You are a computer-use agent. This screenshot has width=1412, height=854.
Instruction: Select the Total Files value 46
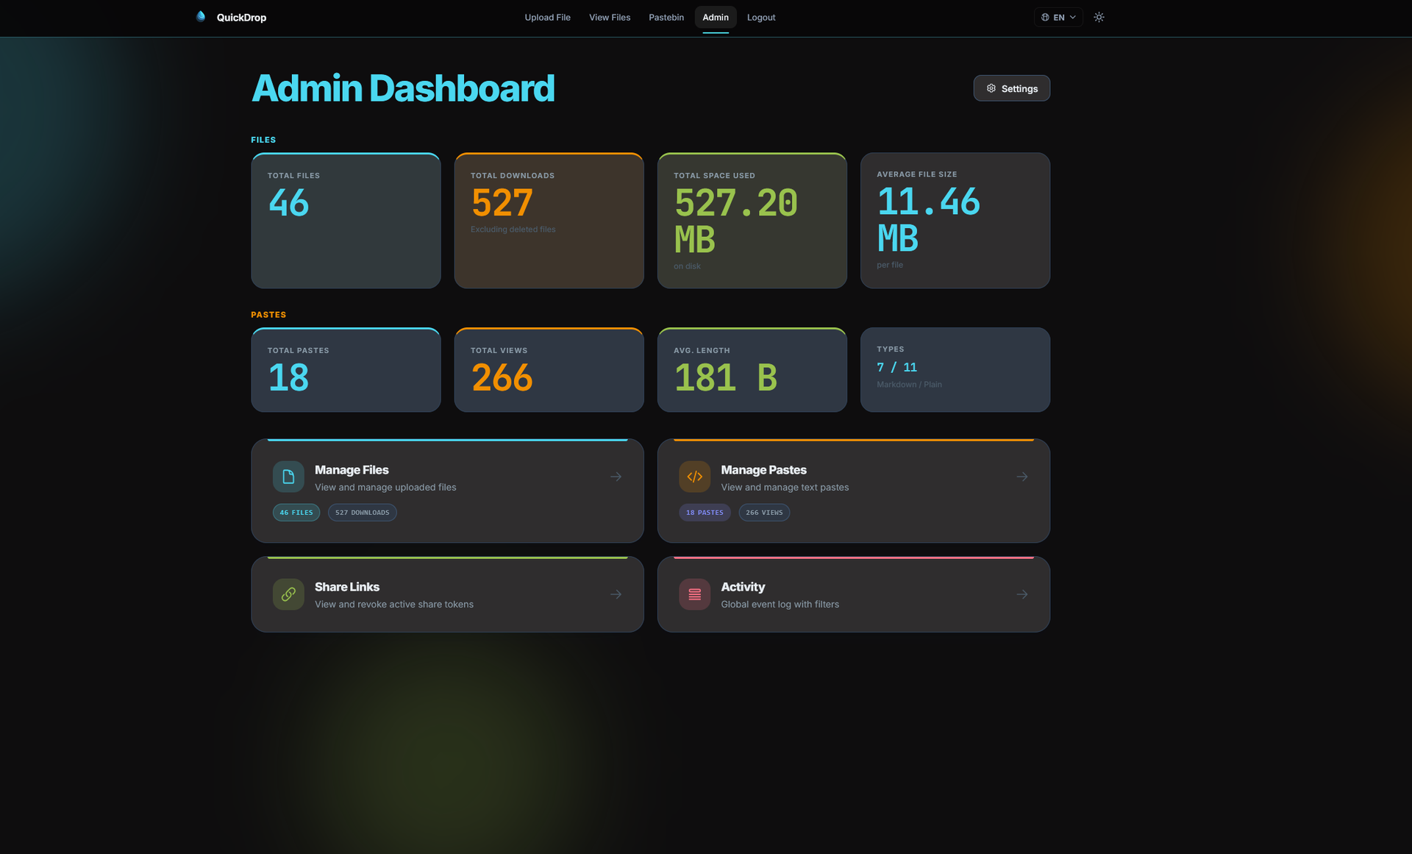pyautogui.click(x=288, y=203)
